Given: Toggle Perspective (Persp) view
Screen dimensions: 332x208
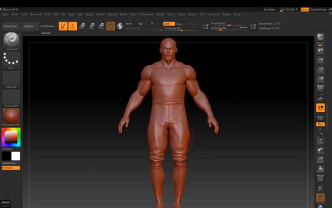Looking at the screenshot, I should point(320,88).
